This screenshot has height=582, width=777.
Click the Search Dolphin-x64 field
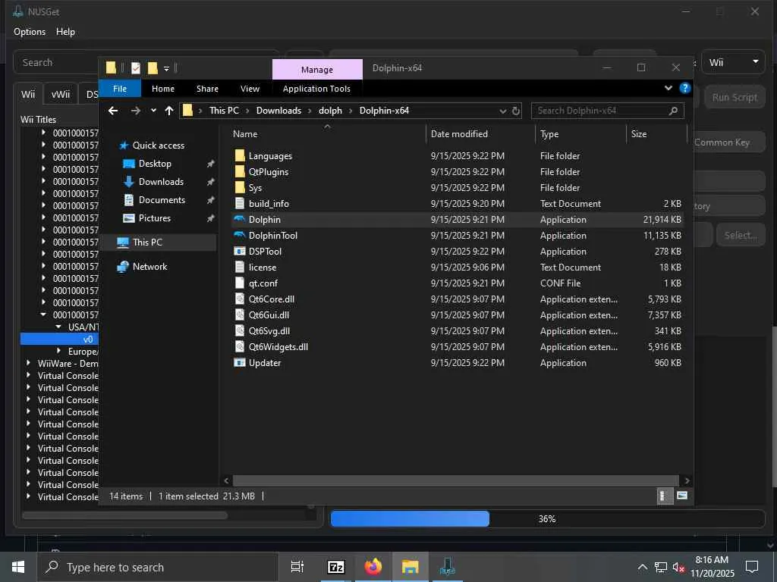pyautogui.click(x=608, y=111)
